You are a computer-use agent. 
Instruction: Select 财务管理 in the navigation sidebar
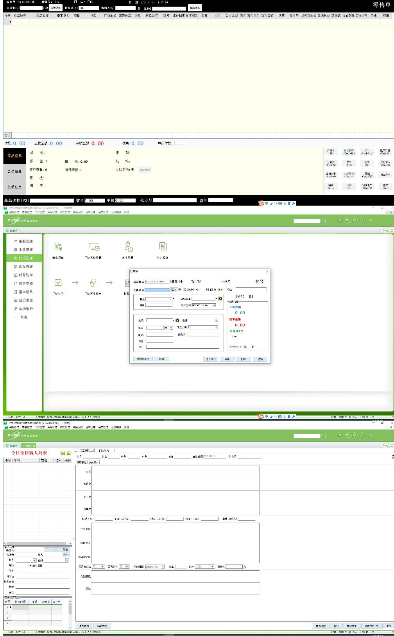click(23, 275)
